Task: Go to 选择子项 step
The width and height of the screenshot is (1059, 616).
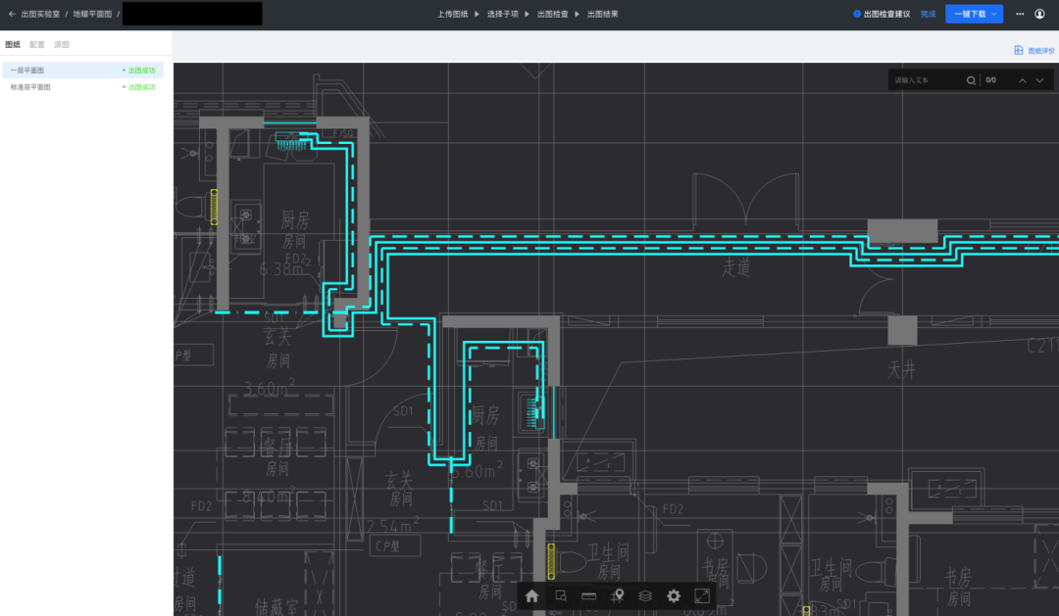Action: (502, 14)
